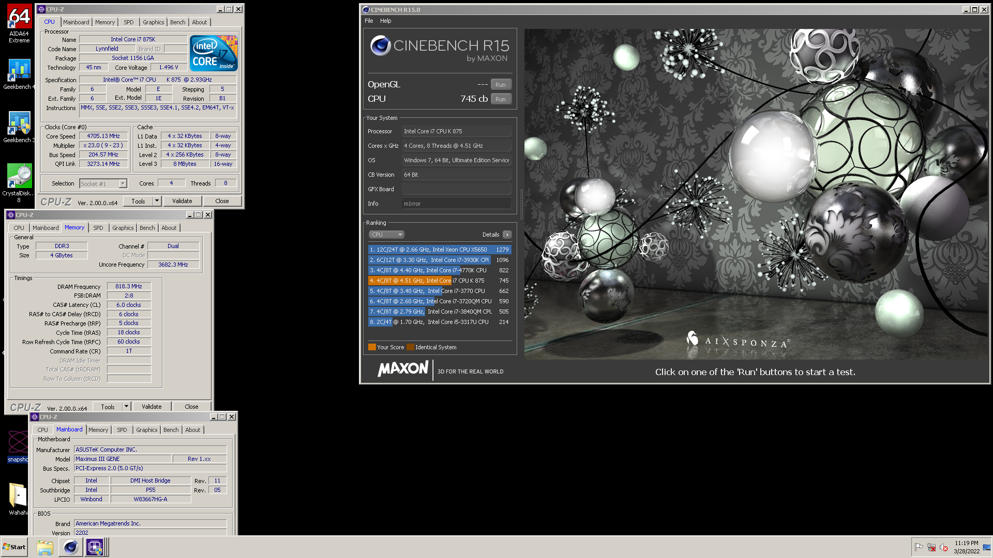Click Intel Core i7 logo in CPU-Z
Viewport: 993px width, 558px height.
click(x=214, y=53)
